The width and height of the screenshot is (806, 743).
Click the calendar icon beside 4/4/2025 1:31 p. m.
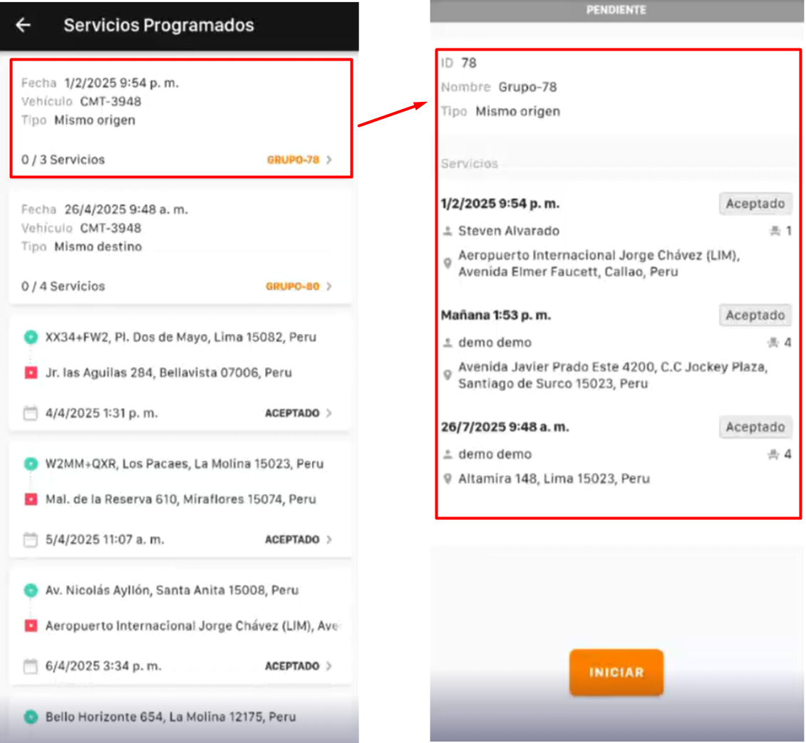(31, 412)
